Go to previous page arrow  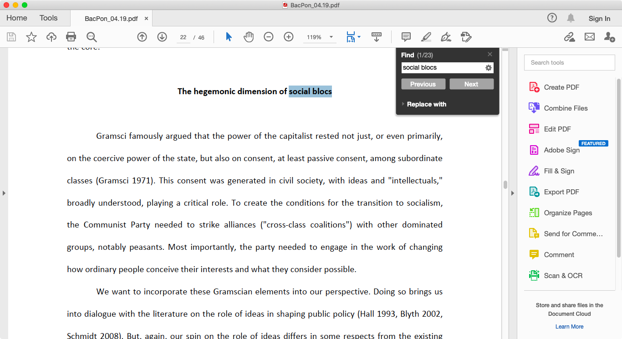[x=142, y=37]
